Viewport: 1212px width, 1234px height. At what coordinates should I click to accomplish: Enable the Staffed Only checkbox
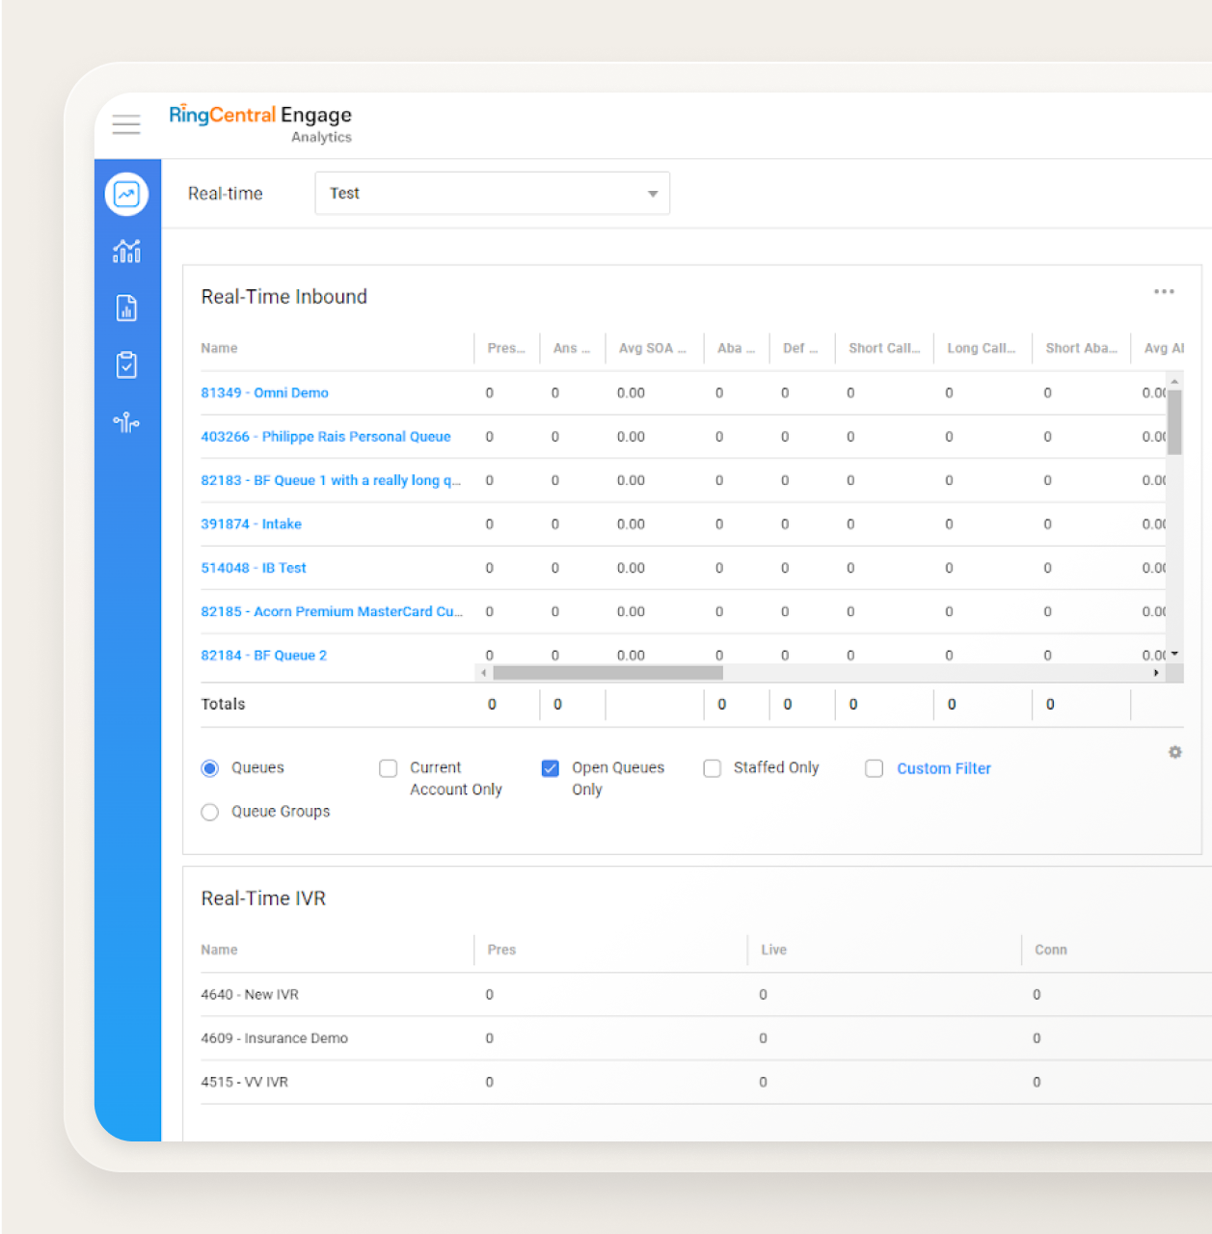712,768
